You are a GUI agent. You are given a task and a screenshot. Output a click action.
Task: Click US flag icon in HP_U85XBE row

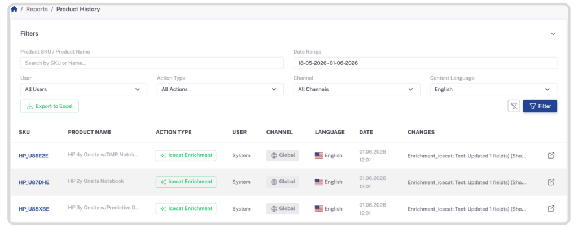click(319, 208)
